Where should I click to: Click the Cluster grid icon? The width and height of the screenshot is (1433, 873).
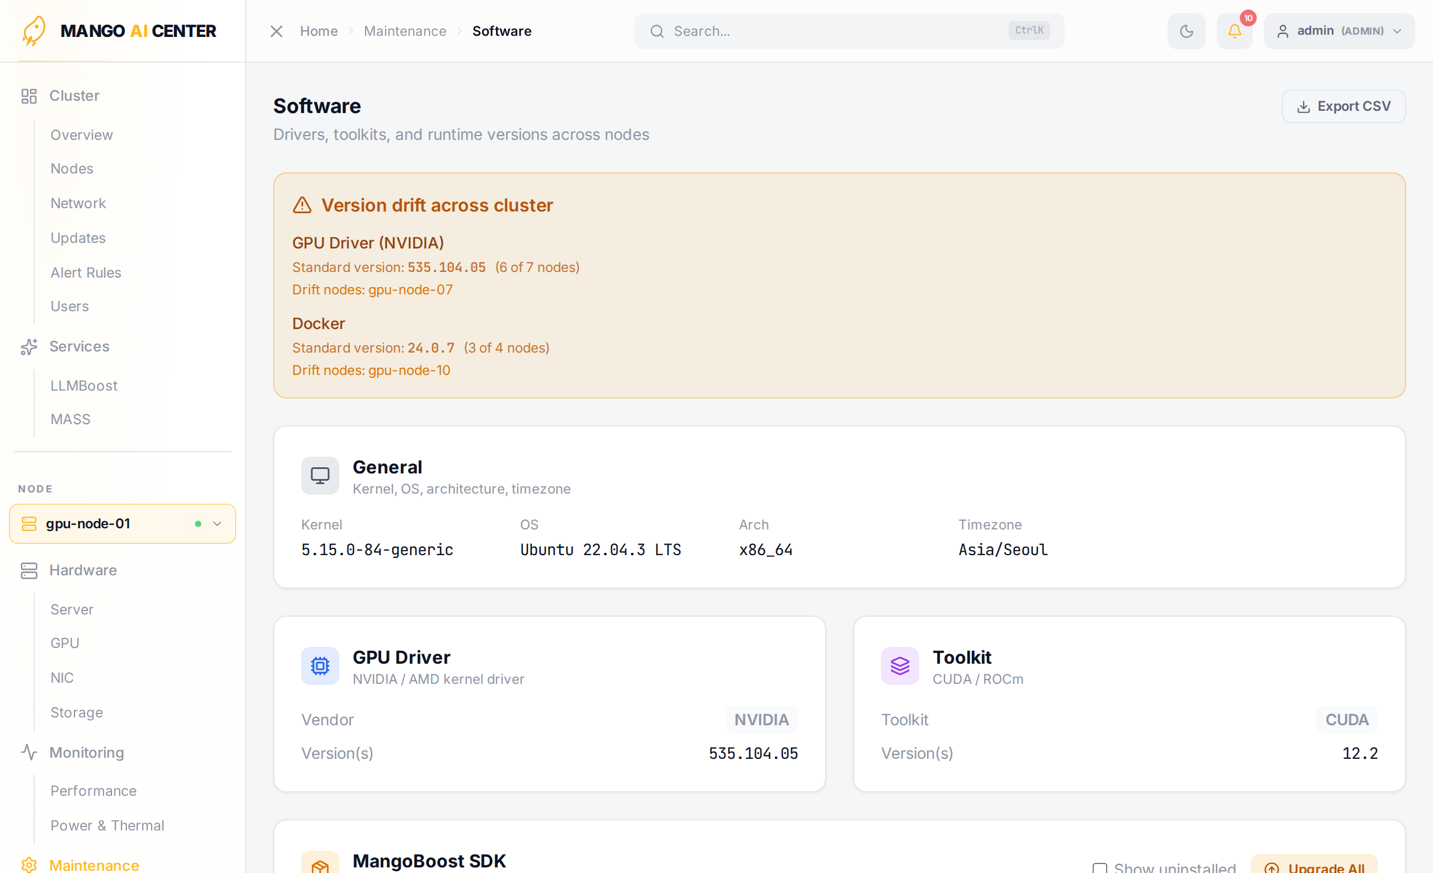coord(29,96)
